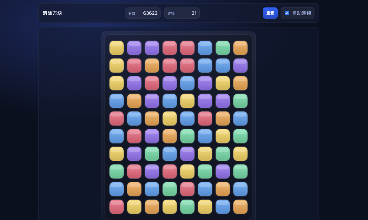Click the 消除方块 title text
Viewport: 368px width, 220px height.
click(52, 13)
